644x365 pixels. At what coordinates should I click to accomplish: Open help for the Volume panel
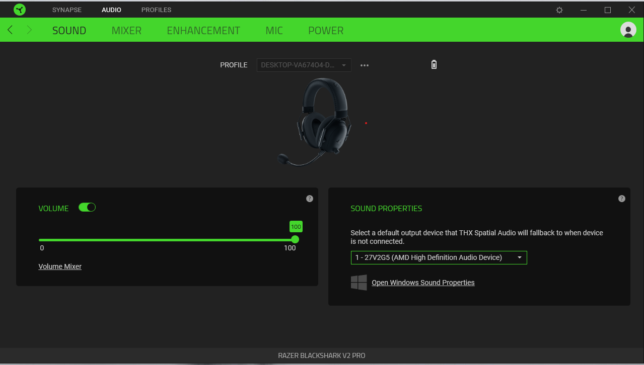tap(310, 199)
